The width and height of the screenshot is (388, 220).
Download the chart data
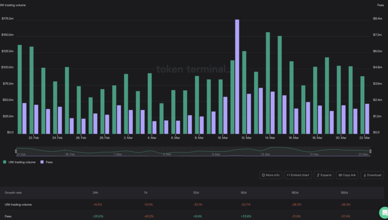pyautogui.click(x=372, y=175)
